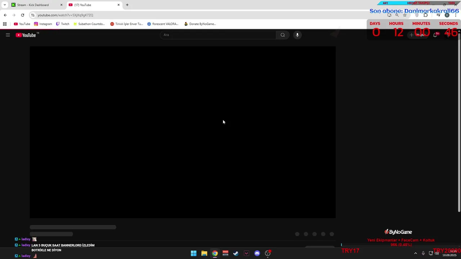Open the Tiriviri İşler Enver Tu... bookmark
This screenshot has width=461, height=259.
coord(126,24)
